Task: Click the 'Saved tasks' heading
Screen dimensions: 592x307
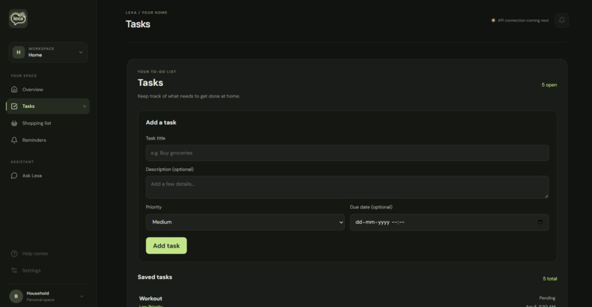Action: coord(155,277)
